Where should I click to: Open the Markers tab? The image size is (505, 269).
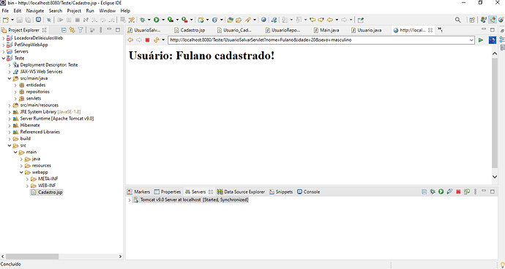pyautogui.click(x=138, y=191)
